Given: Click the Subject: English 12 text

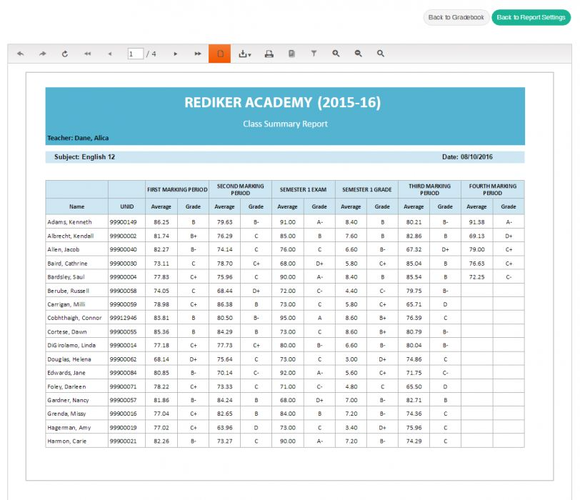Looking at the screenshot, I should pyautogui.click(x=85, y=157).
